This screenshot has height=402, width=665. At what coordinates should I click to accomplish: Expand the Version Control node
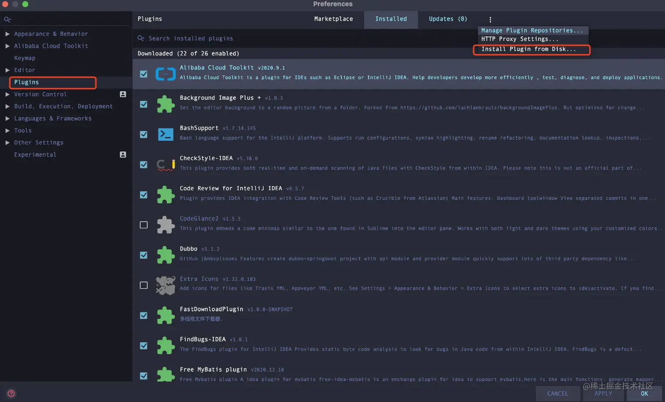click(x=7, y=94)
